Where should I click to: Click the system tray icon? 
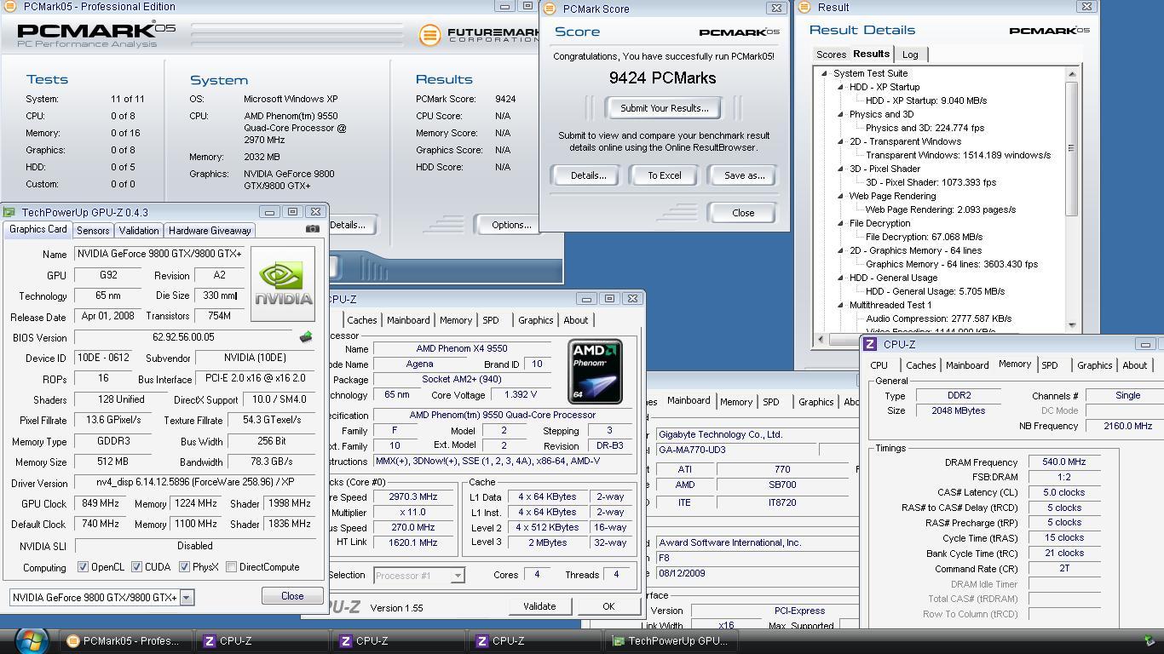[x=1150, y=641]
